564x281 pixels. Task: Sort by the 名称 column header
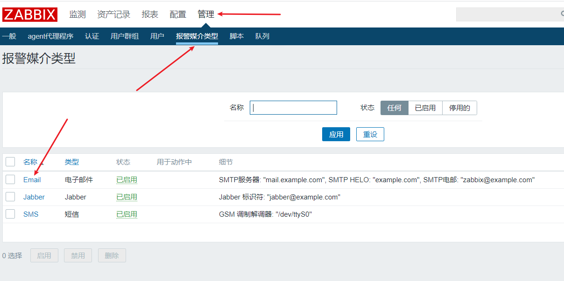pos(30,162)
